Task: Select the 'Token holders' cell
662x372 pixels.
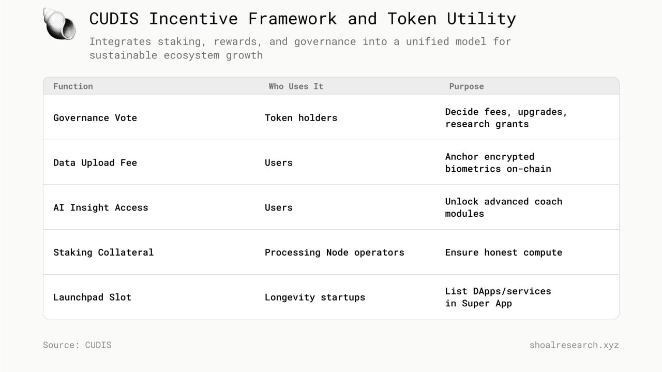Action: 301,118
